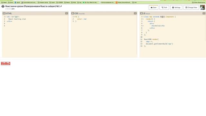
Task: Open the HTML panel settings gear
Action: (4, 13)
